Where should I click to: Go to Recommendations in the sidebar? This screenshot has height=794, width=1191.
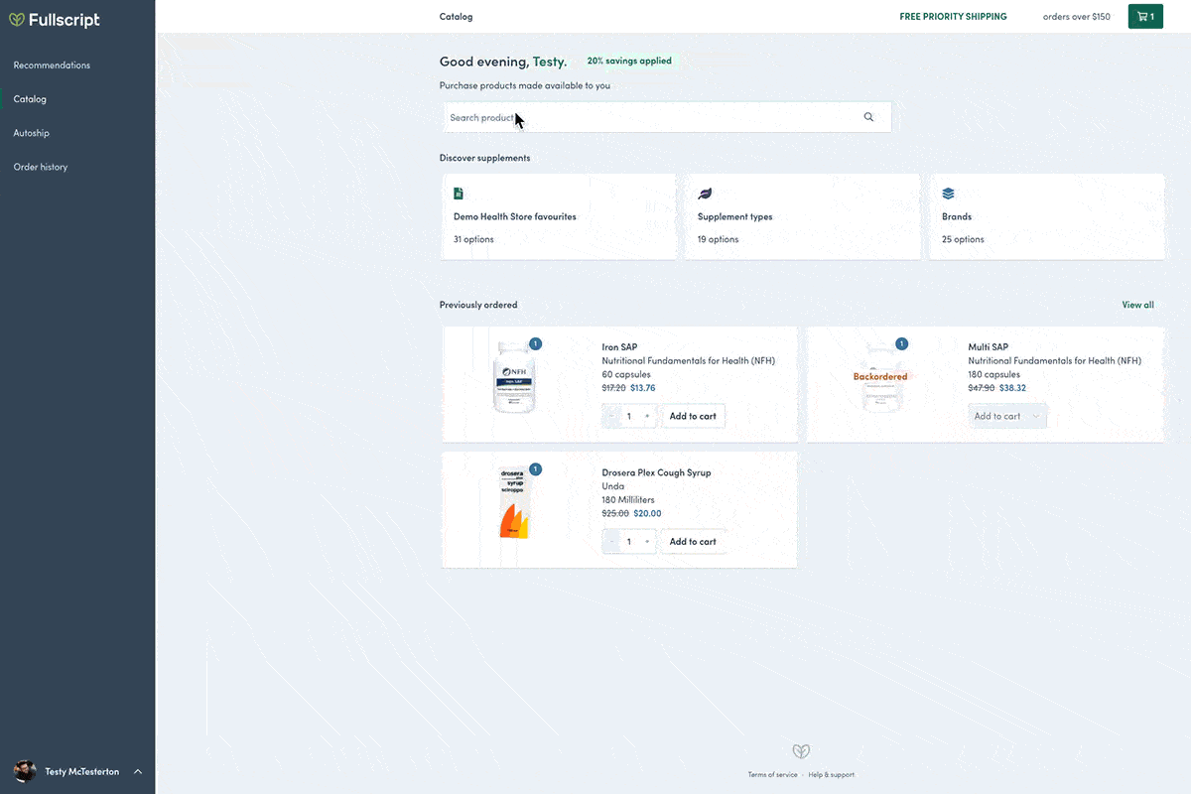pos(52,66)
